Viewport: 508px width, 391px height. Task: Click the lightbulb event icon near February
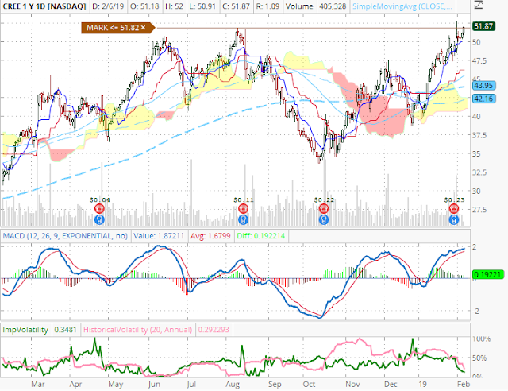click(x=454, y=219)
